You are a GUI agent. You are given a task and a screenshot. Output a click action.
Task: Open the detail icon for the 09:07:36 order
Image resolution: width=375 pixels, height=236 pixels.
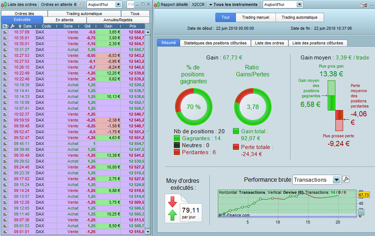(5, 220)
